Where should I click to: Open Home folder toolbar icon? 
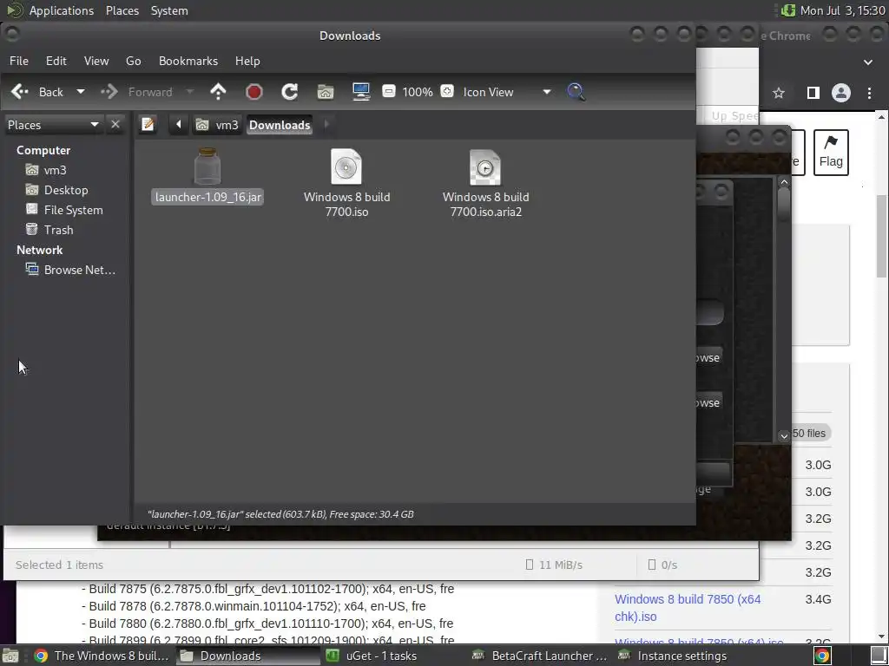tap(326, 92)
